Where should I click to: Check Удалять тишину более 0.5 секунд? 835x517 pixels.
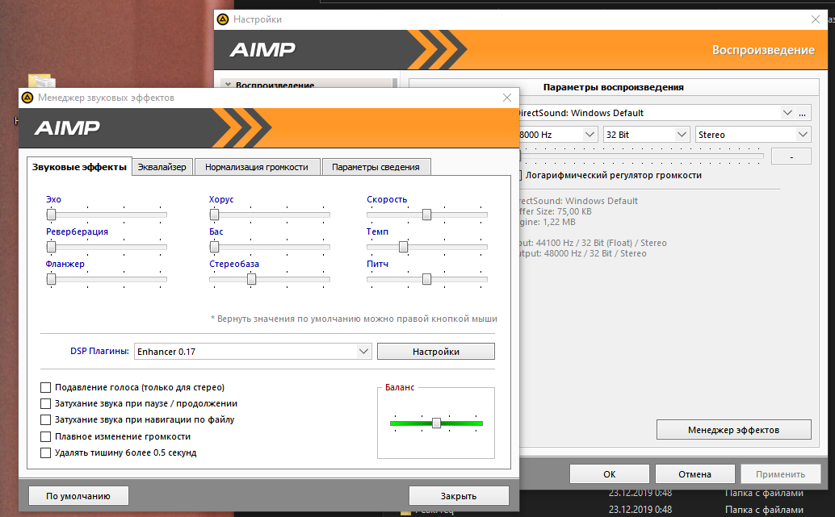(x=46, y=452)
